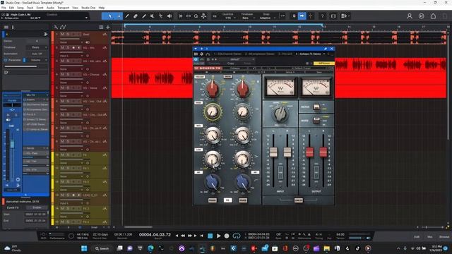Toggle the LINK button under faders

point(298,200)
